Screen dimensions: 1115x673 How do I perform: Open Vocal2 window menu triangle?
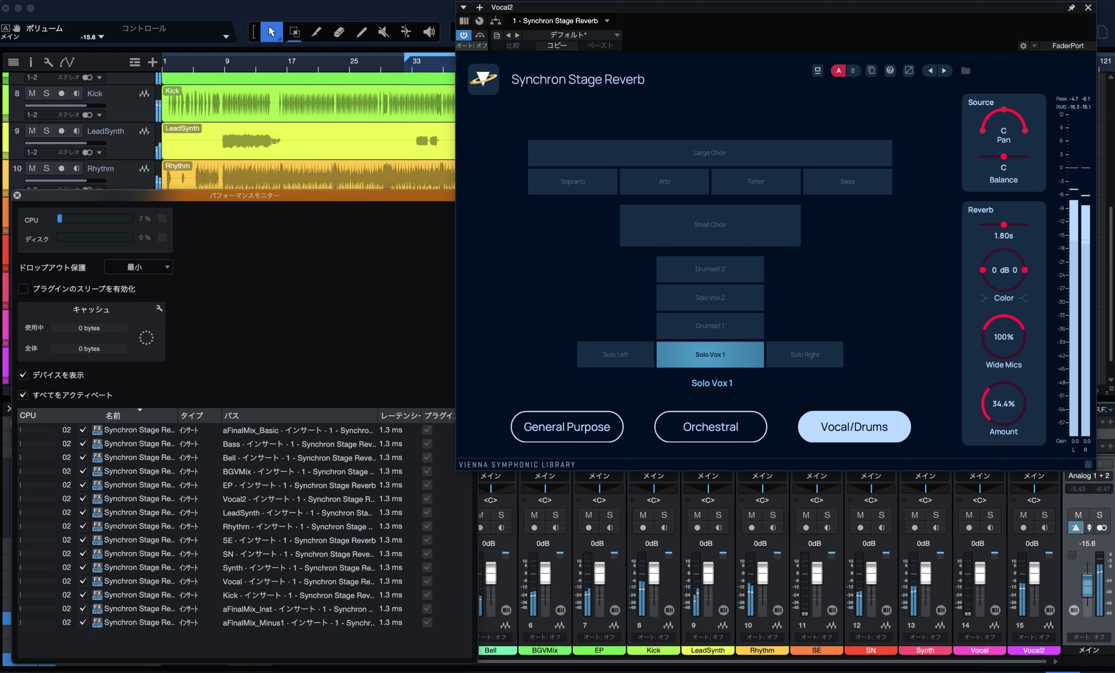pyautogui.click(x=463, y=7)
